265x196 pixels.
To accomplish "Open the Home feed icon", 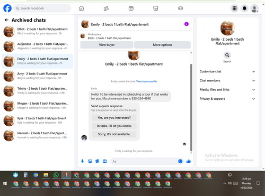I will click(x=81, y=8).
